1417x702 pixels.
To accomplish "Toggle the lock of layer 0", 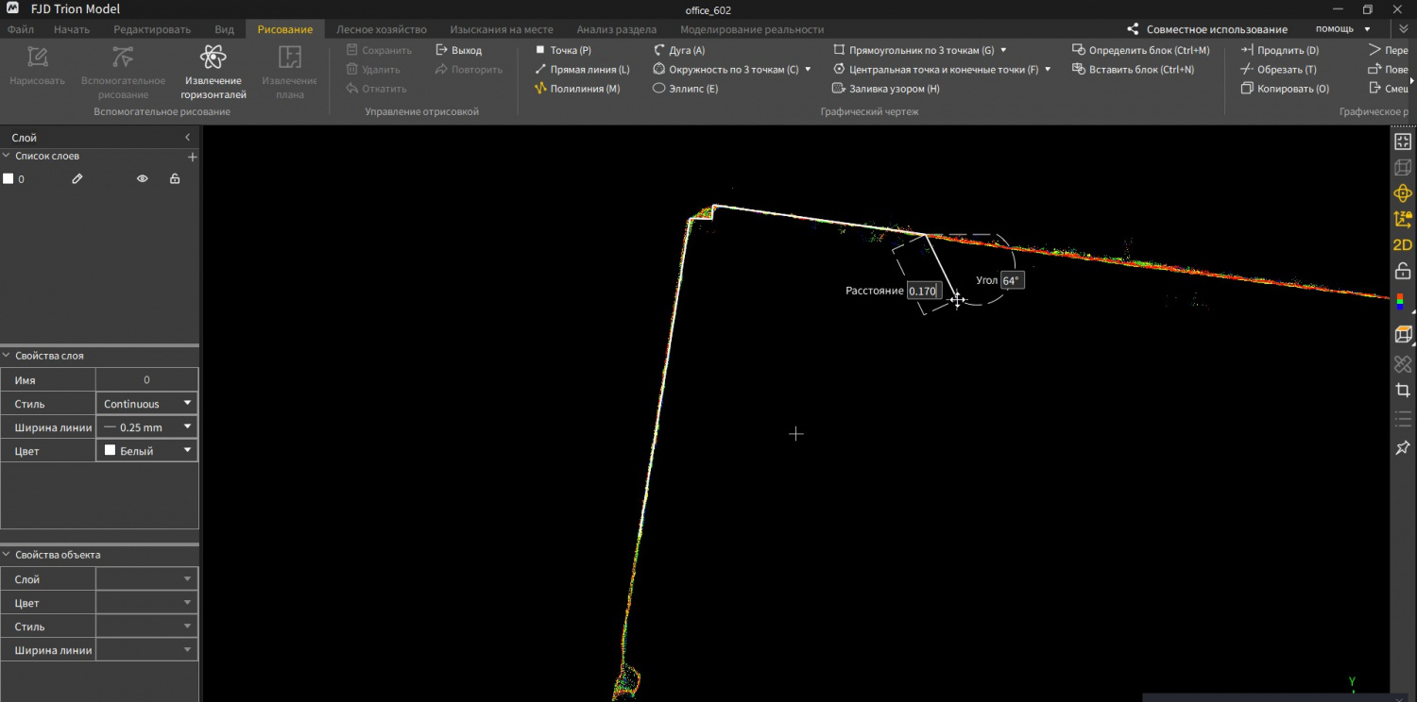I will [x=175, y=178].
